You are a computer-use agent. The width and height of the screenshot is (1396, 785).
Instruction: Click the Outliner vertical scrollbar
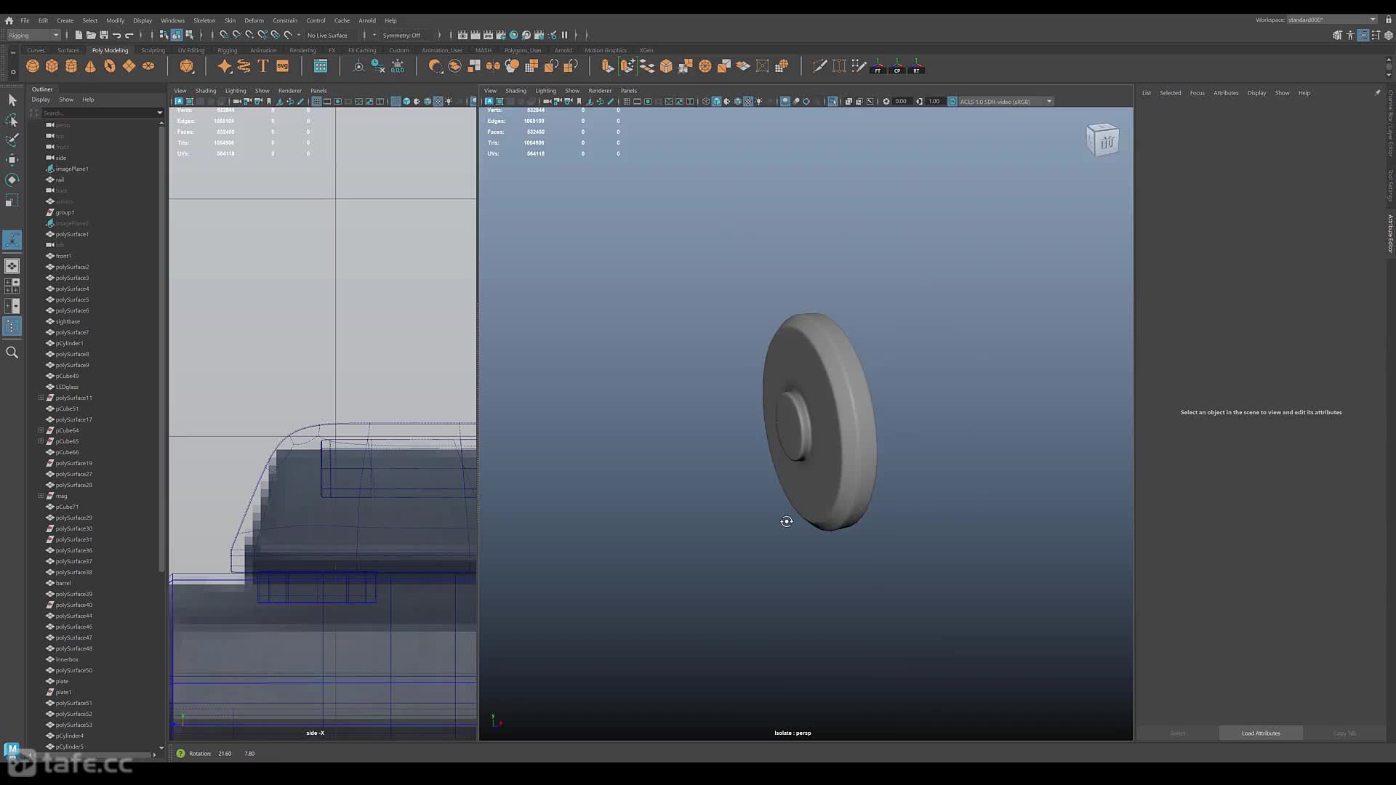click(161, 349)
